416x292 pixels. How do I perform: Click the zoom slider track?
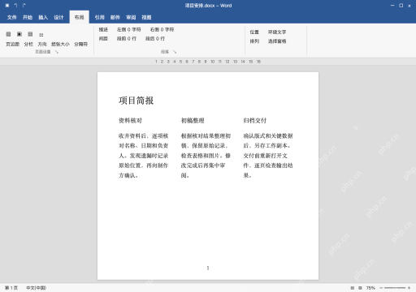(395, 288)
